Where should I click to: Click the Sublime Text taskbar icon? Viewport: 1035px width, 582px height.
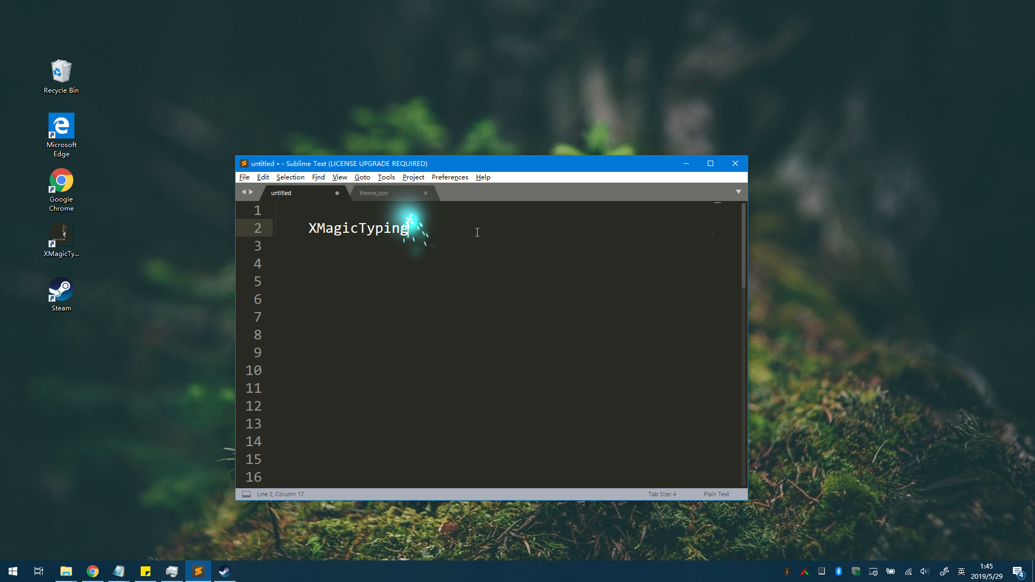pyautogui.click(x=198, y=571)
